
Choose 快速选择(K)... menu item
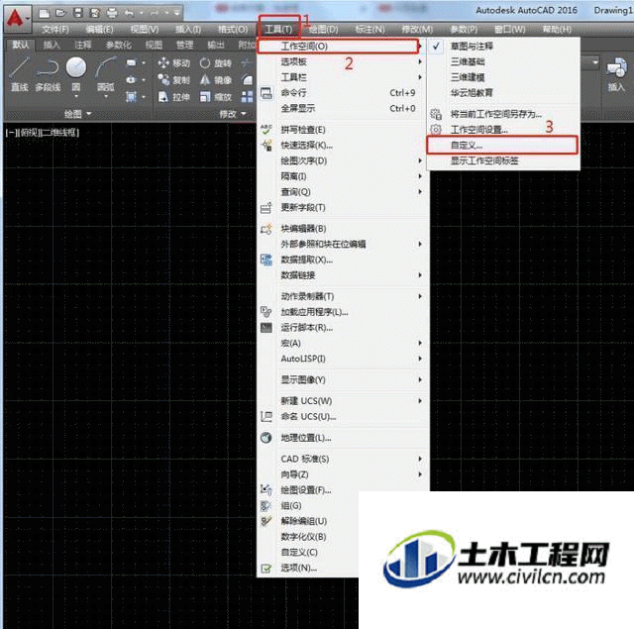[x=343, y=146]
